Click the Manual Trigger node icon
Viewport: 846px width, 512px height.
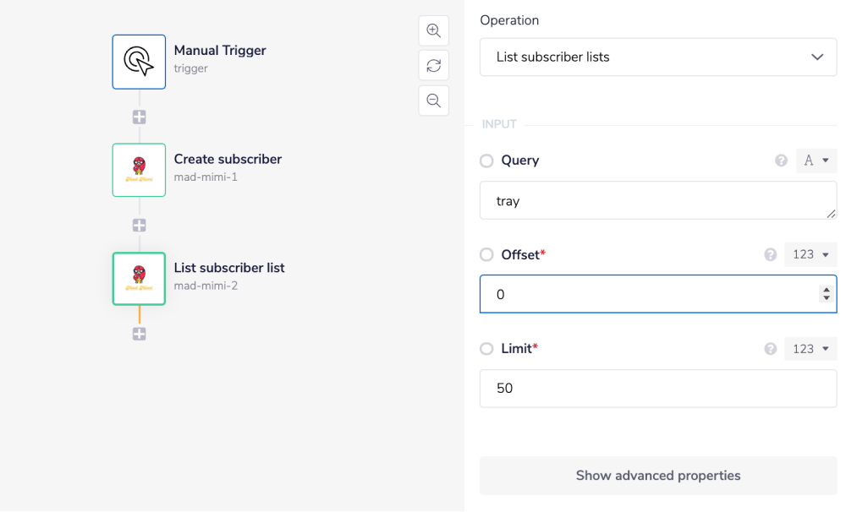(139, 62)
